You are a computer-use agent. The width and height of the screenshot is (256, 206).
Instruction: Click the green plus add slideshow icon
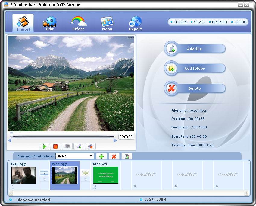pos(101,156)
